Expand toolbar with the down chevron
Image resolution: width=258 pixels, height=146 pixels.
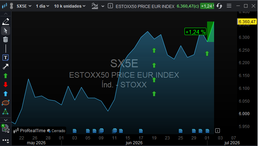coord(6,120)
